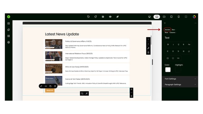The height and width of the screenshot is (114, 203).
Task: Open the add element sidebar icon
Action: tap(9, 23)
